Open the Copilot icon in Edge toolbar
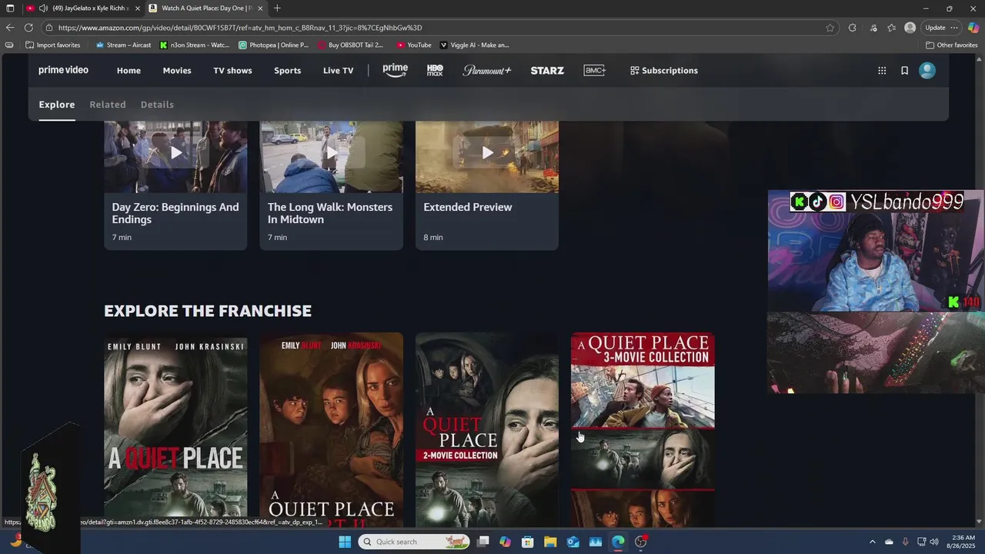The image size is (985, 554). click(973, 28)
